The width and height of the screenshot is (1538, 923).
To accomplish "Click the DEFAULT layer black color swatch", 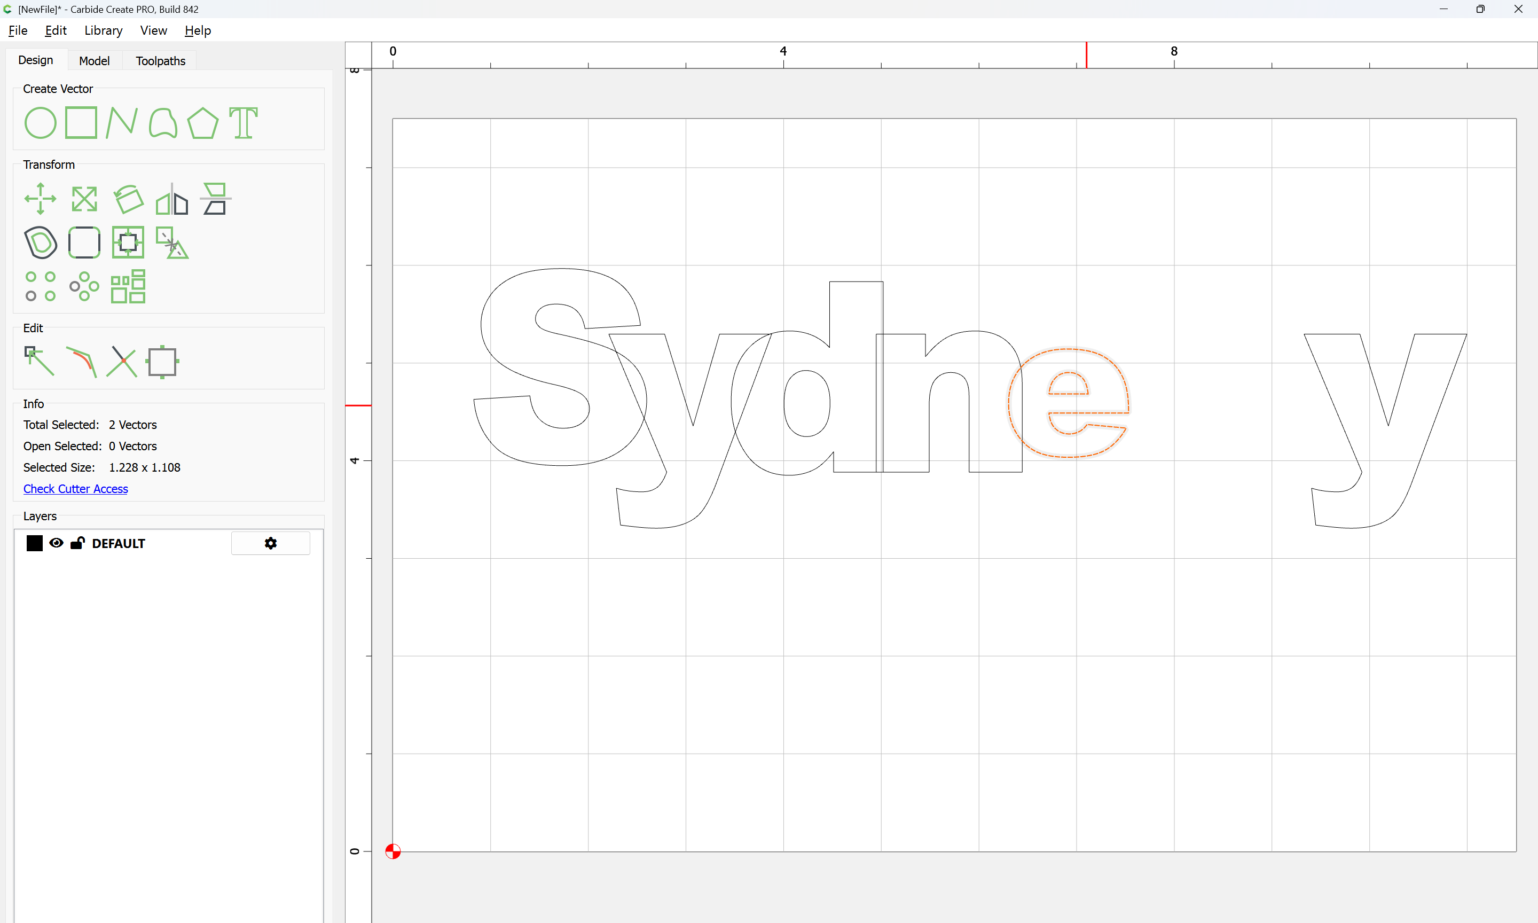I will pyautogui.click(x=34, y=543).
